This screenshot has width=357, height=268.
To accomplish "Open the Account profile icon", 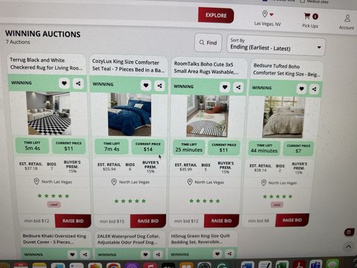I will point(347,18).
